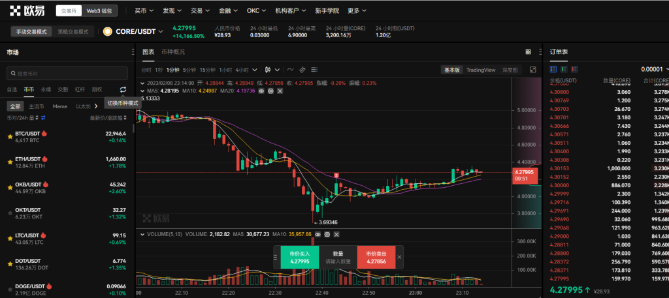Open MA indicator settings gear
Image resolution: width=669 pixels, height=298 pixels.
click(270, 91)
